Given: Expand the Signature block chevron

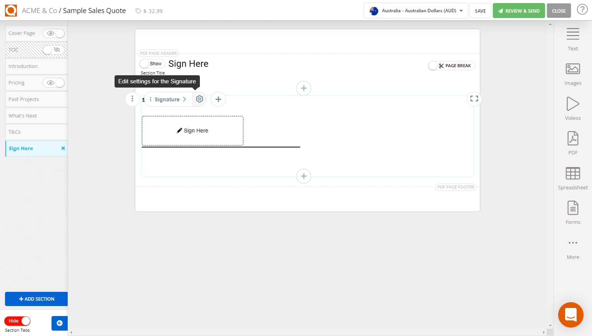Looking at the screenshot, I should [185, 99].
